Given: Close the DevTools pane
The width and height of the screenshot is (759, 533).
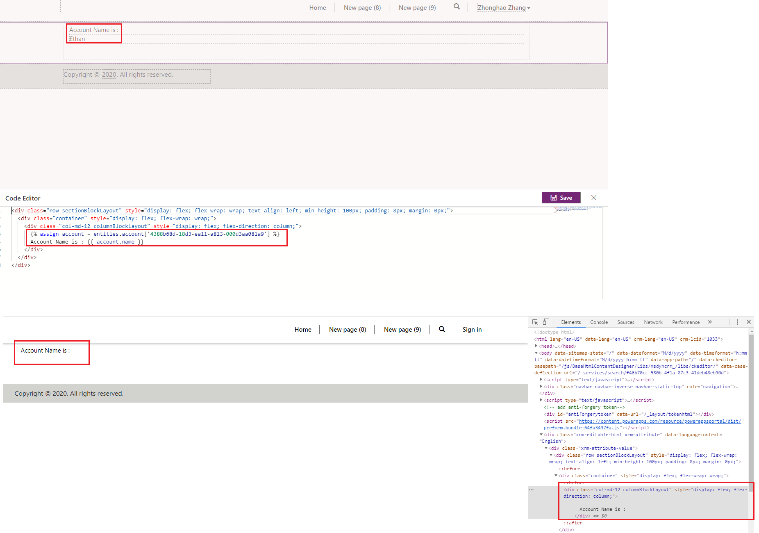Looking at the screenshot, I should [749, 322].
